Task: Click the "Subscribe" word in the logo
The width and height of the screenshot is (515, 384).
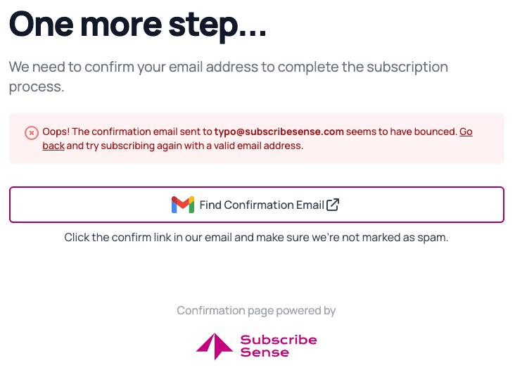Action: [x=279, y=340]
